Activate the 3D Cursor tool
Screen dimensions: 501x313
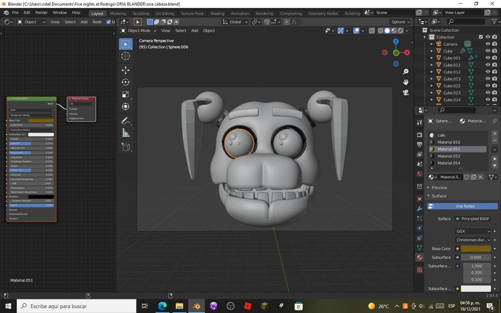(126, 56)
